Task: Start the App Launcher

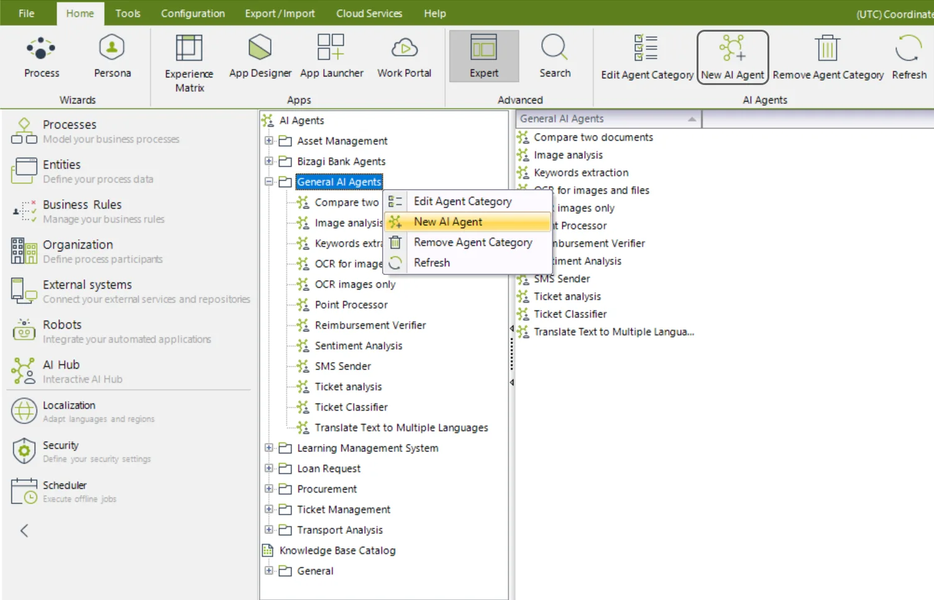Action: point(331,56)
